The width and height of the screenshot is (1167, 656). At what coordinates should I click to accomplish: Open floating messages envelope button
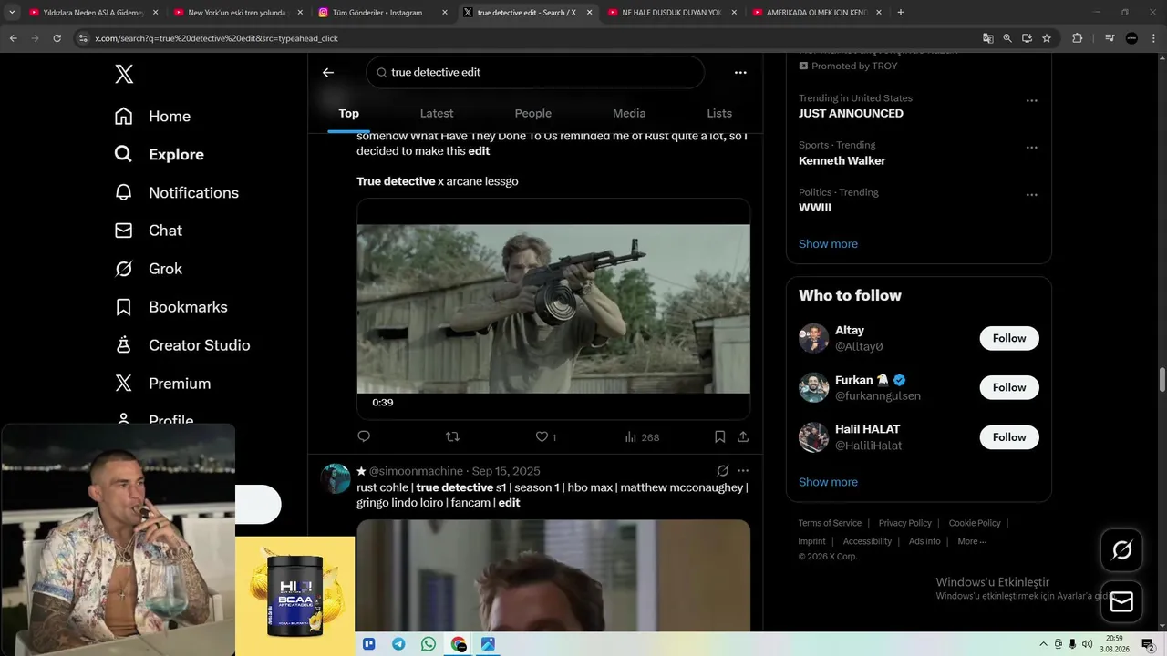pyautogui.click(x=1121, y=601)
